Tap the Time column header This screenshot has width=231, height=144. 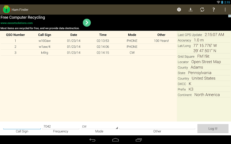[x=103, y=35]
